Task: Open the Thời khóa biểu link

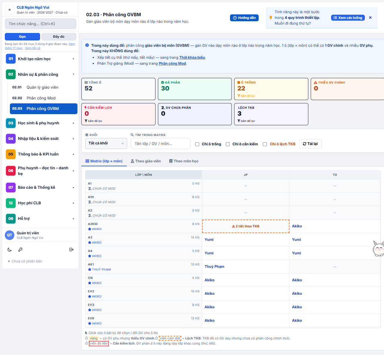Action: pyautogui.click(x=192, y=58)
